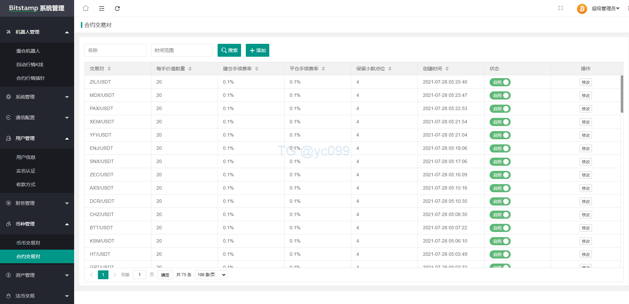Image resolution: width=629 pixels, height=304 pixels.
Task: Click the refresh icon in top bar
Action: (117, 8)
